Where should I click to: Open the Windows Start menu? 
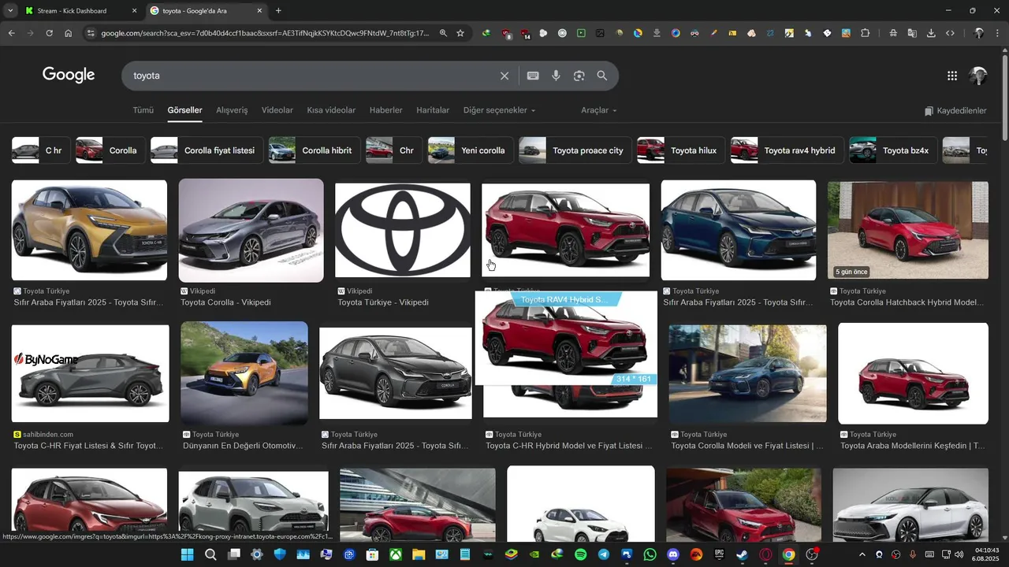point(187,554)
